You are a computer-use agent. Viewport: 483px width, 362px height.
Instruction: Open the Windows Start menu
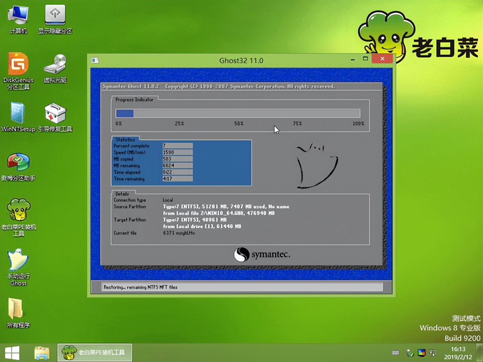pos(12,353)
